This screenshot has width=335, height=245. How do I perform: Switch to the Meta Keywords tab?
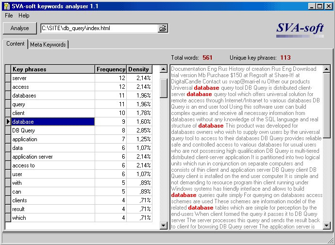click(48, 45)
